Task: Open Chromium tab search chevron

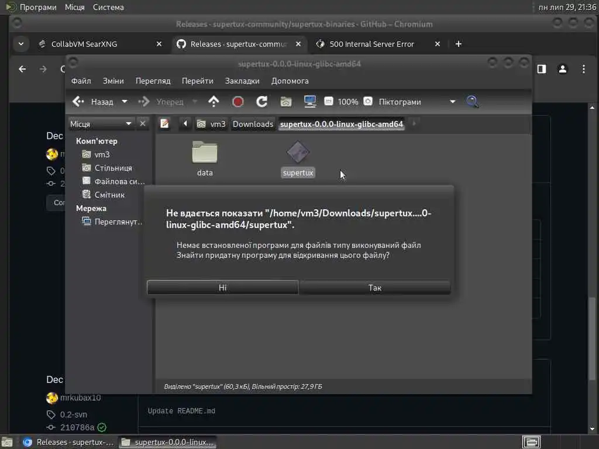Action: (21, 44)
